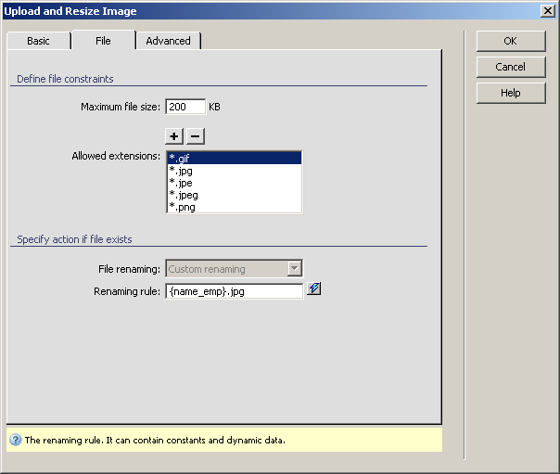Expand the File renaming dropdown

click(x=294, y=269)
